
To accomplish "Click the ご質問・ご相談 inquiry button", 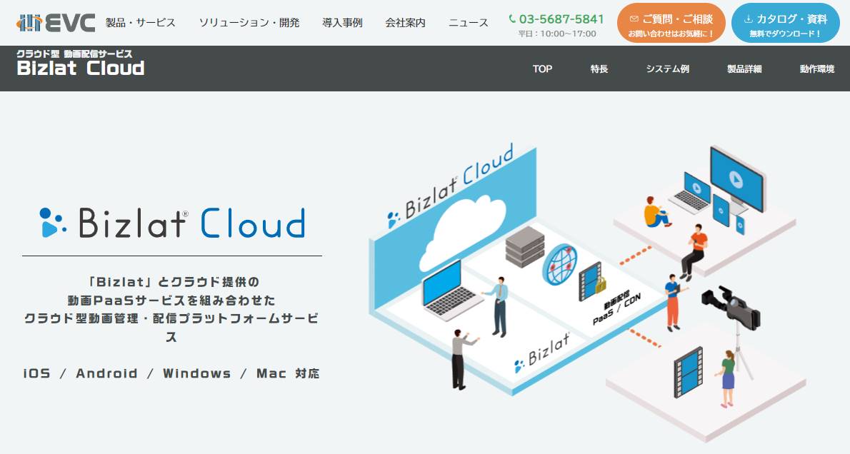I will 671,24.
